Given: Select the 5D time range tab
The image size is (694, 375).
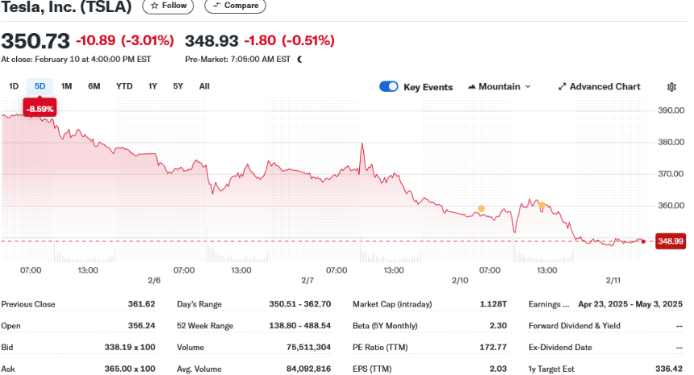Looking at the screenshot, I should tap(40, 86).
